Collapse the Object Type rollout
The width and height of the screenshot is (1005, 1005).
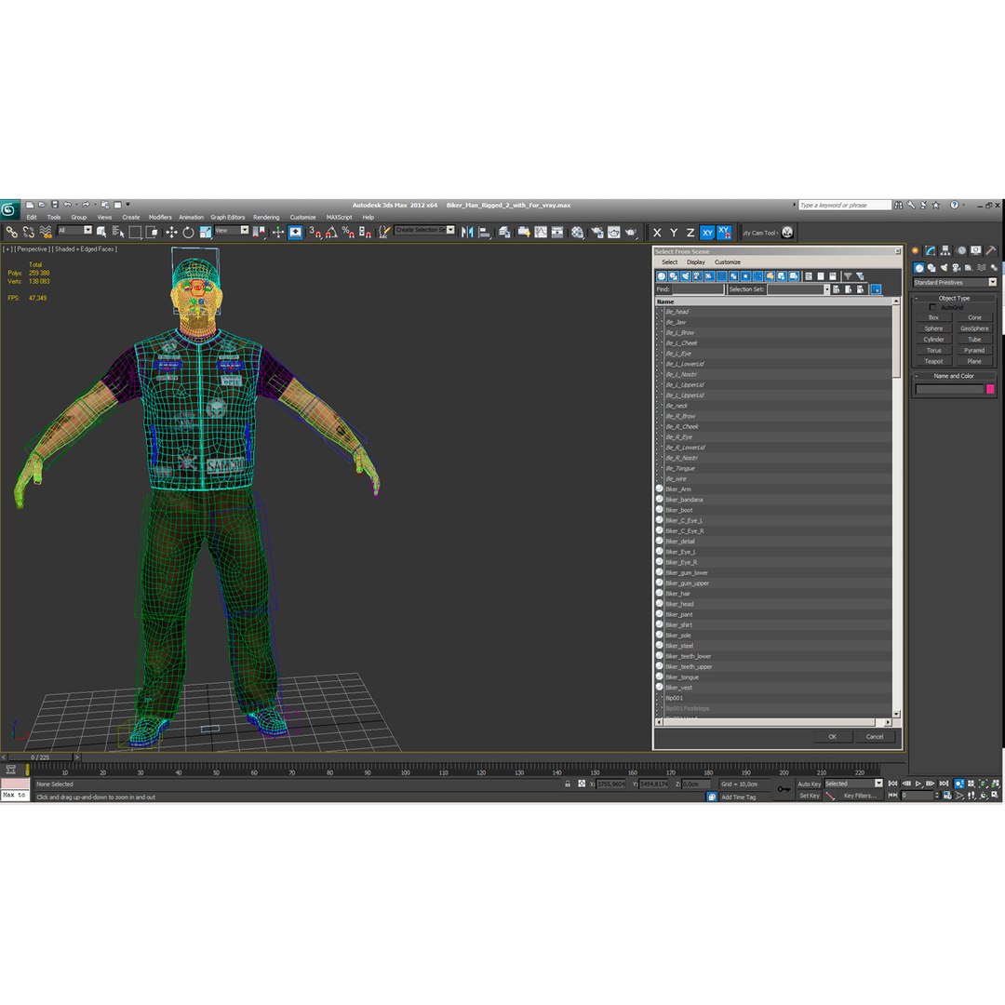pos(954,298)
